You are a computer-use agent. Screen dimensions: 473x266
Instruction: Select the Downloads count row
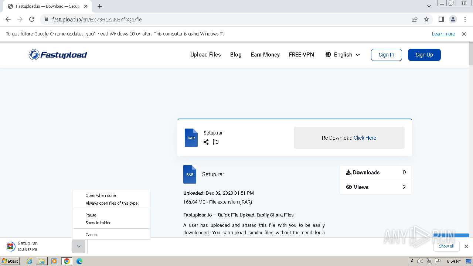pos(375,173)
